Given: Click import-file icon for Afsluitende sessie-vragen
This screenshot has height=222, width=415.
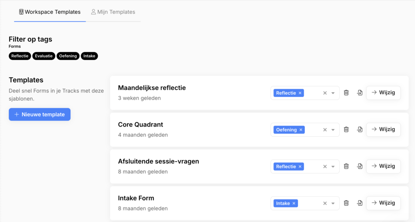Looking at the screenshot, I should 360,166.
